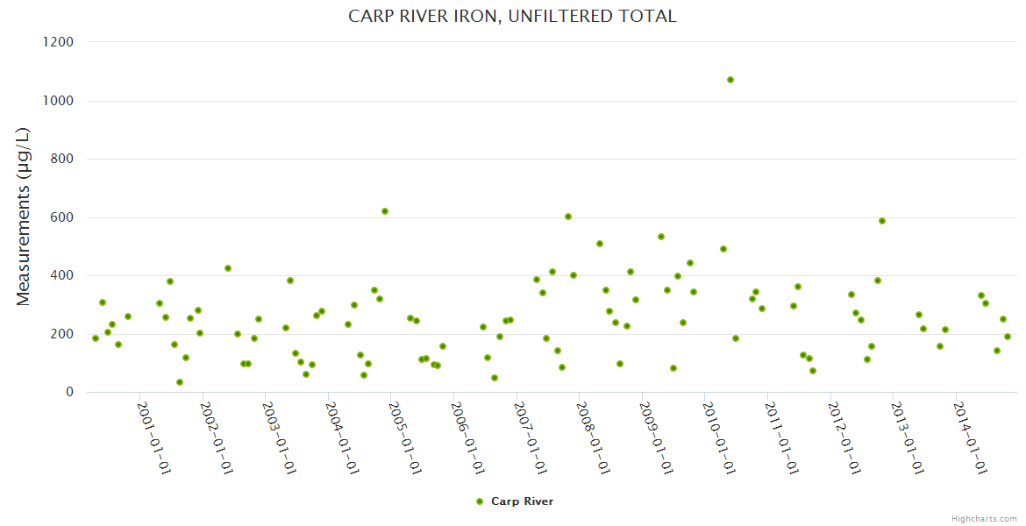The width and height of the screenshot is (1026, 526).
Task: Click the 425 data point in mid-2002
Action: point(228,268)
